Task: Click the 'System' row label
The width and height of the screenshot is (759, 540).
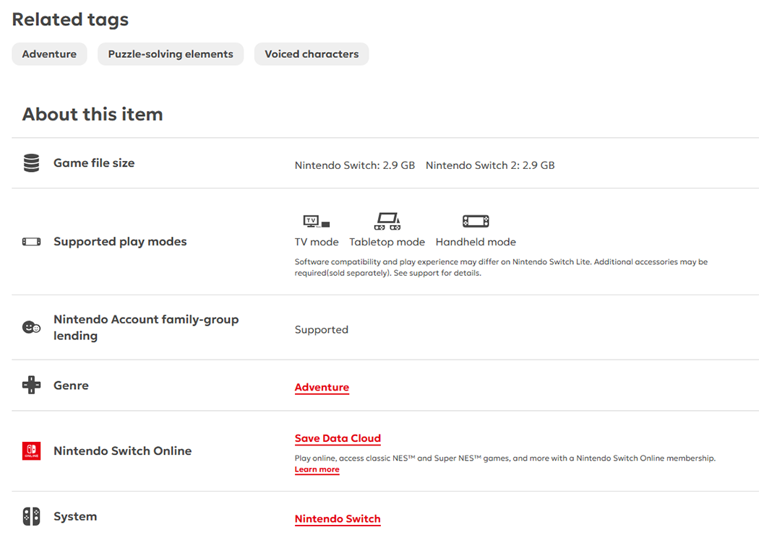Action: [x=75, y=516]
